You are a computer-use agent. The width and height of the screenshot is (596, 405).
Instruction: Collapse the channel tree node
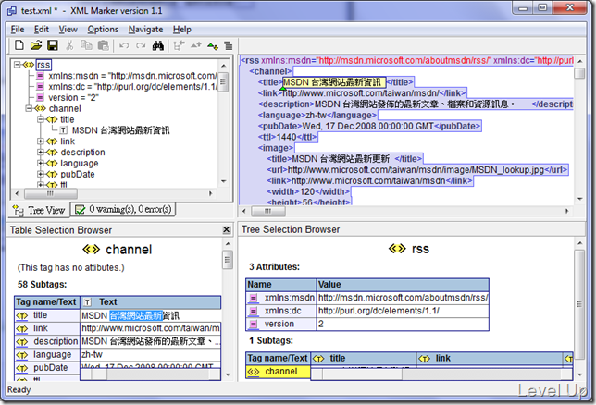29,108
